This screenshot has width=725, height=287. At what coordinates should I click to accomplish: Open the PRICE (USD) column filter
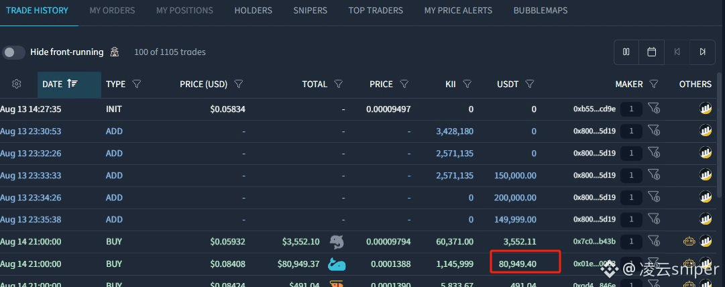coord(239,84)
